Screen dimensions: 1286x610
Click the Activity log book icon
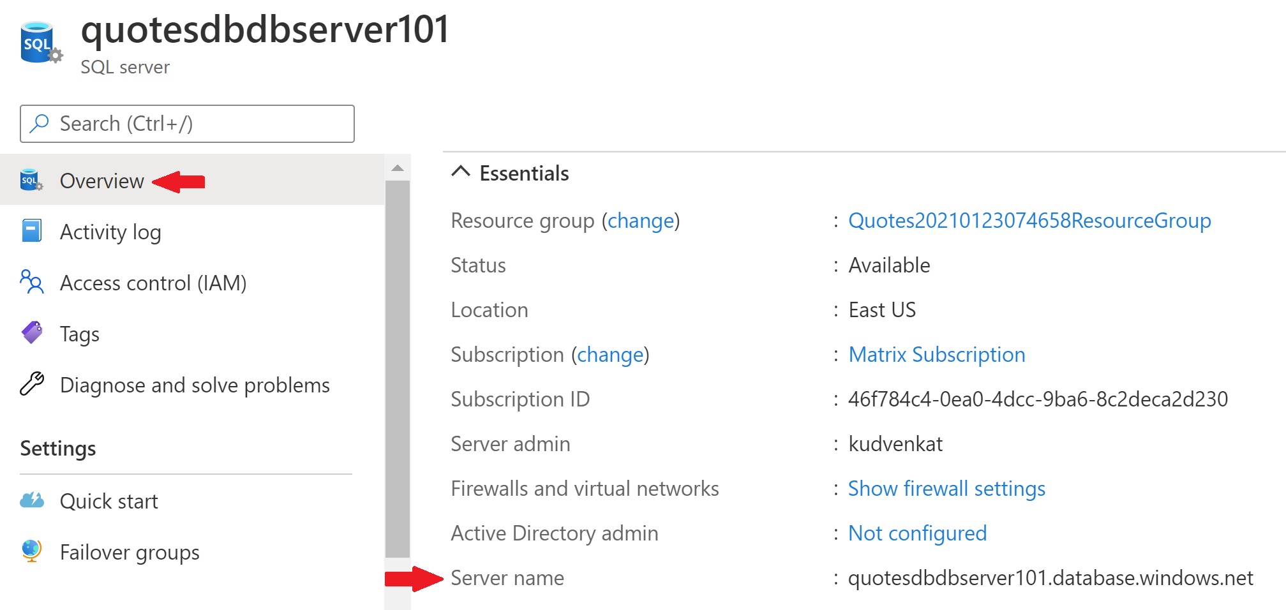pyautogui.click(x=31, y=231)
